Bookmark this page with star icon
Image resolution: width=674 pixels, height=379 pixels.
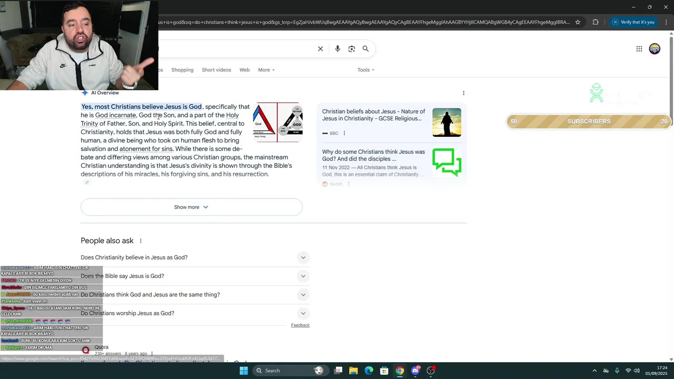578,22
